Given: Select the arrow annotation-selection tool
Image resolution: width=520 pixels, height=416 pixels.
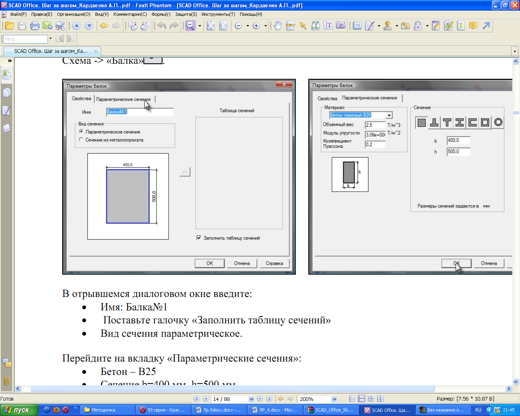Looking at the screenshot, I should click(303, 26).
